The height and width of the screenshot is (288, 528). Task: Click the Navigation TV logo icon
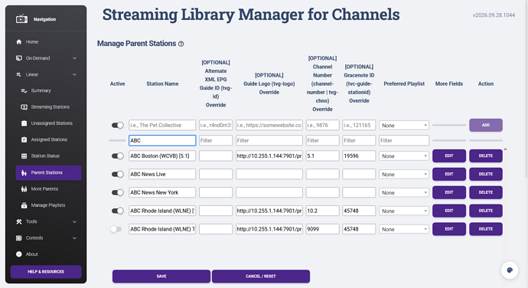(22, 19)
